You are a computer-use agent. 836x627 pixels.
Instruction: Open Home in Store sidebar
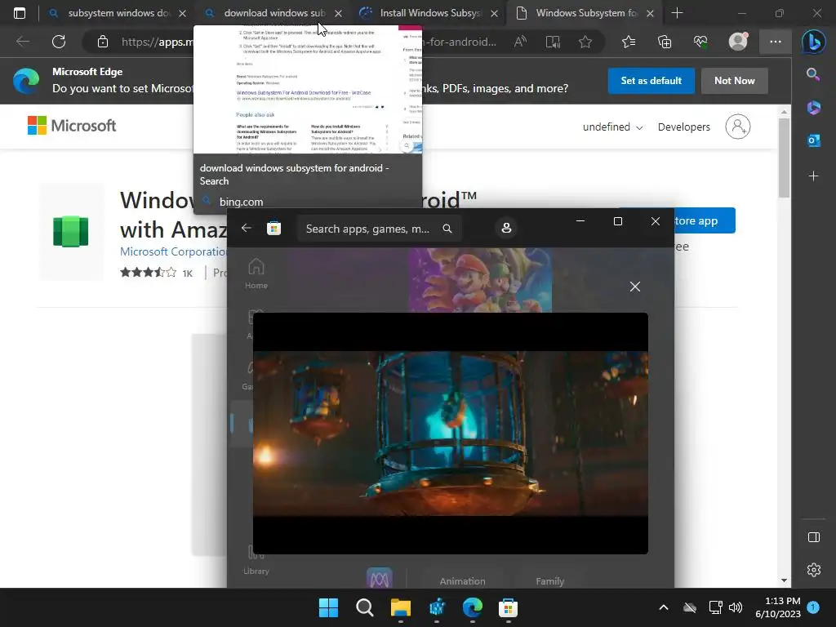256,274
